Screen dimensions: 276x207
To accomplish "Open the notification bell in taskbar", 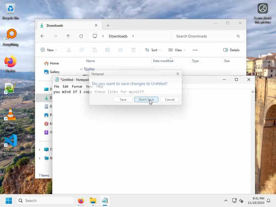I will click(268, 201).
